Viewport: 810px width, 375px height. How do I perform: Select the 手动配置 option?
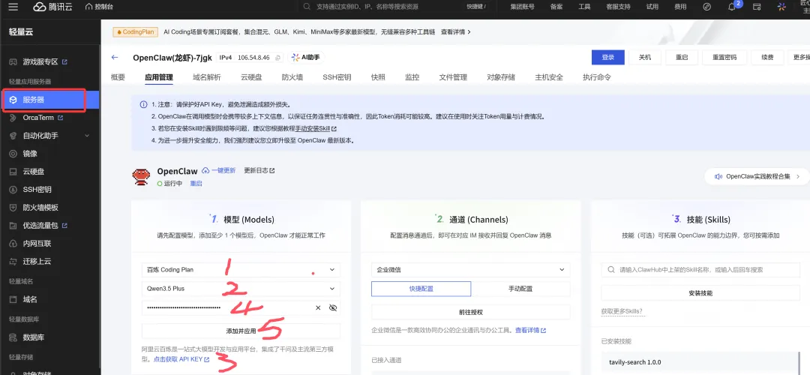click(520, 289)
